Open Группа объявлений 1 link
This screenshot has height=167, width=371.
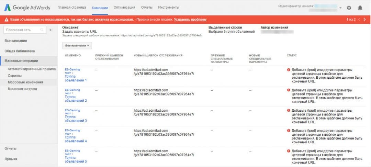pos(76,79)
